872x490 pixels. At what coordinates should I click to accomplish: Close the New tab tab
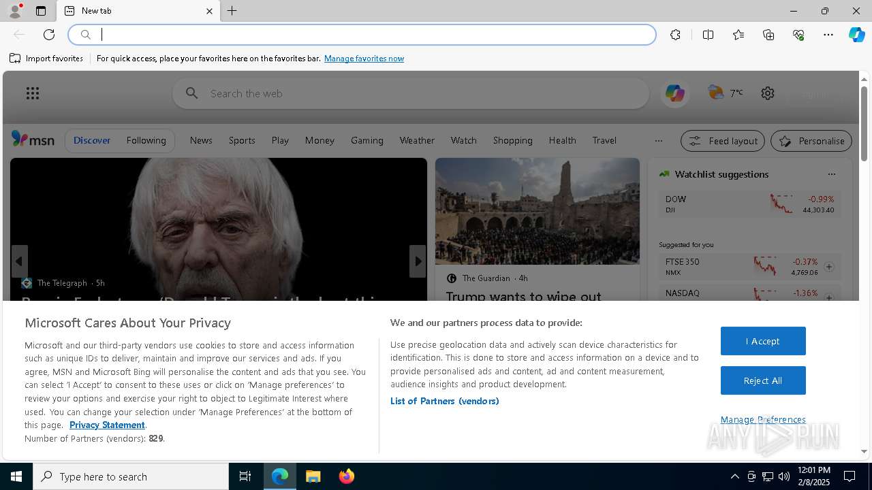209,11
